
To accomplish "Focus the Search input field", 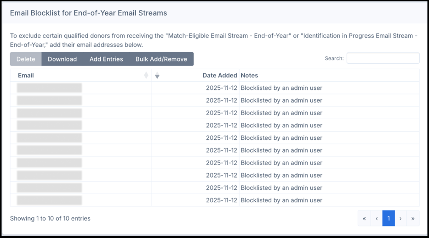I will (383, 58).
